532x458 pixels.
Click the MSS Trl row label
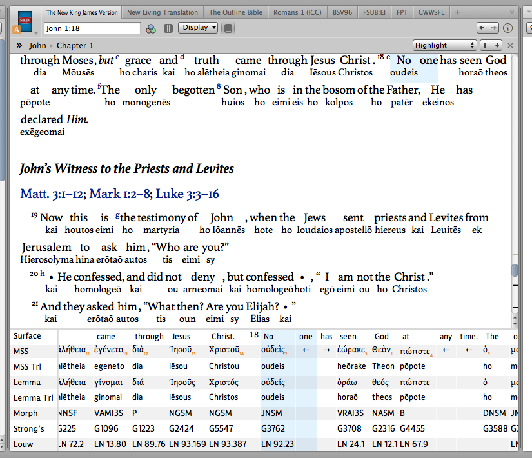click(x=27, y=366)
